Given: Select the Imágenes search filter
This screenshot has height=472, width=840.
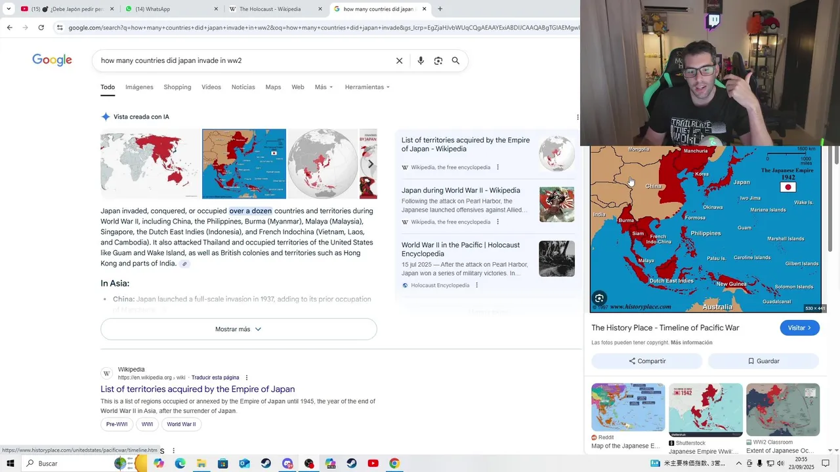Looking at the screenshot, I should [139, 87].
